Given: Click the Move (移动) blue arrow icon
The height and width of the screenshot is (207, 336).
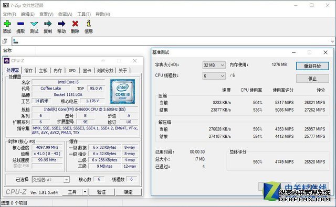Looking at the screenshot, I should click(x=61, y=24).
